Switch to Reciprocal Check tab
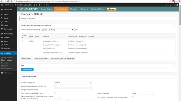This screenshot has width=181, height=101. pos(97,9)
